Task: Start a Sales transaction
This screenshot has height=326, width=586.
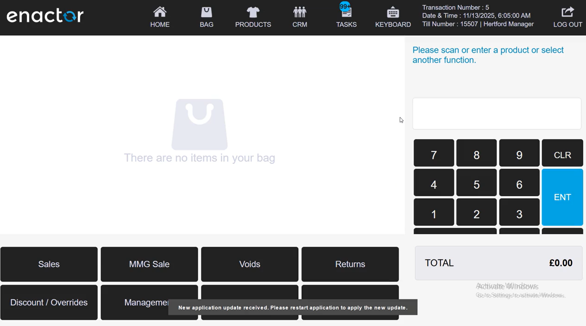Action: (49, 264)
